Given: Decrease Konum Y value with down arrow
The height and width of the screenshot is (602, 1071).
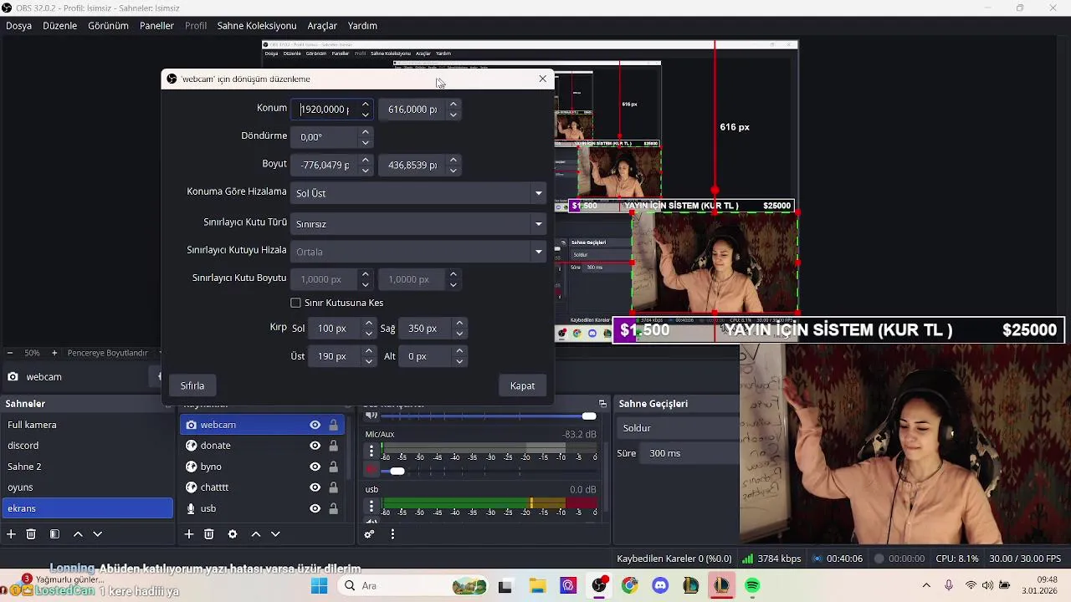Looking at the screenshot, I should pos(453,115).
